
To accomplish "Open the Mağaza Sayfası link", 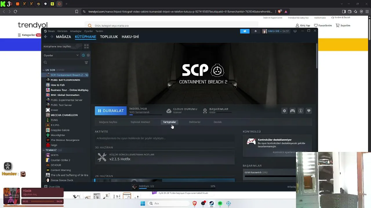I will [x=108, y=122].
